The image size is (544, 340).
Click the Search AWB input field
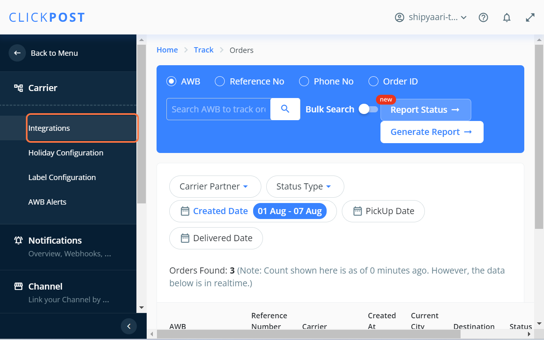pos(219,109)
